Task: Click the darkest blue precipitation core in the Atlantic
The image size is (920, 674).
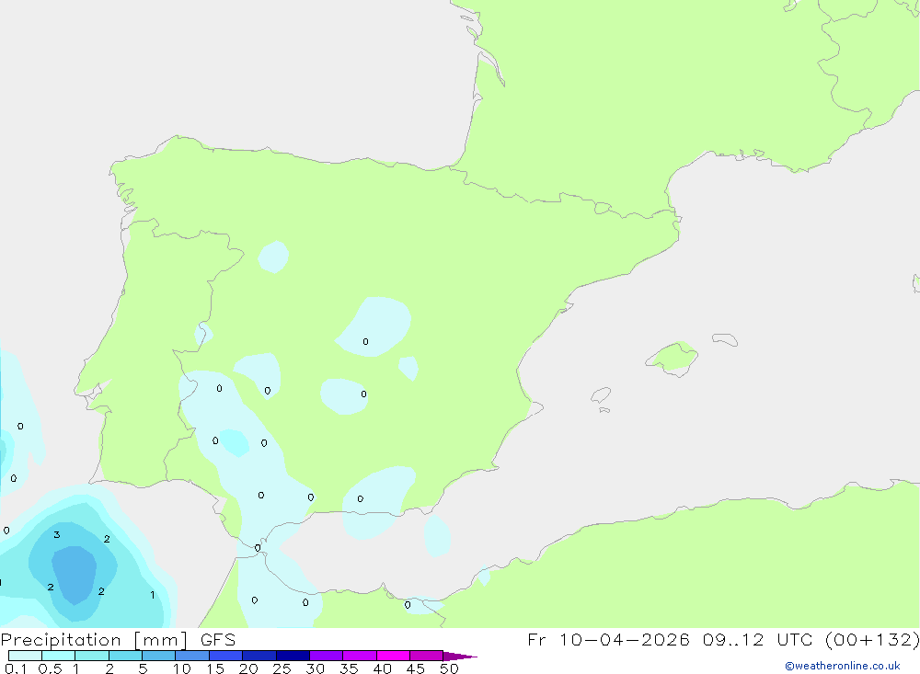Action: coord(74,574)
